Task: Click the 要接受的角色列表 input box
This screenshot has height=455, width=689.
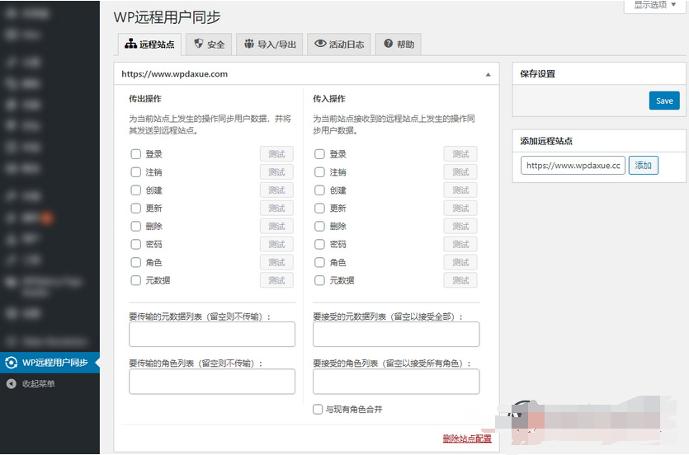Action: point(396,382)
